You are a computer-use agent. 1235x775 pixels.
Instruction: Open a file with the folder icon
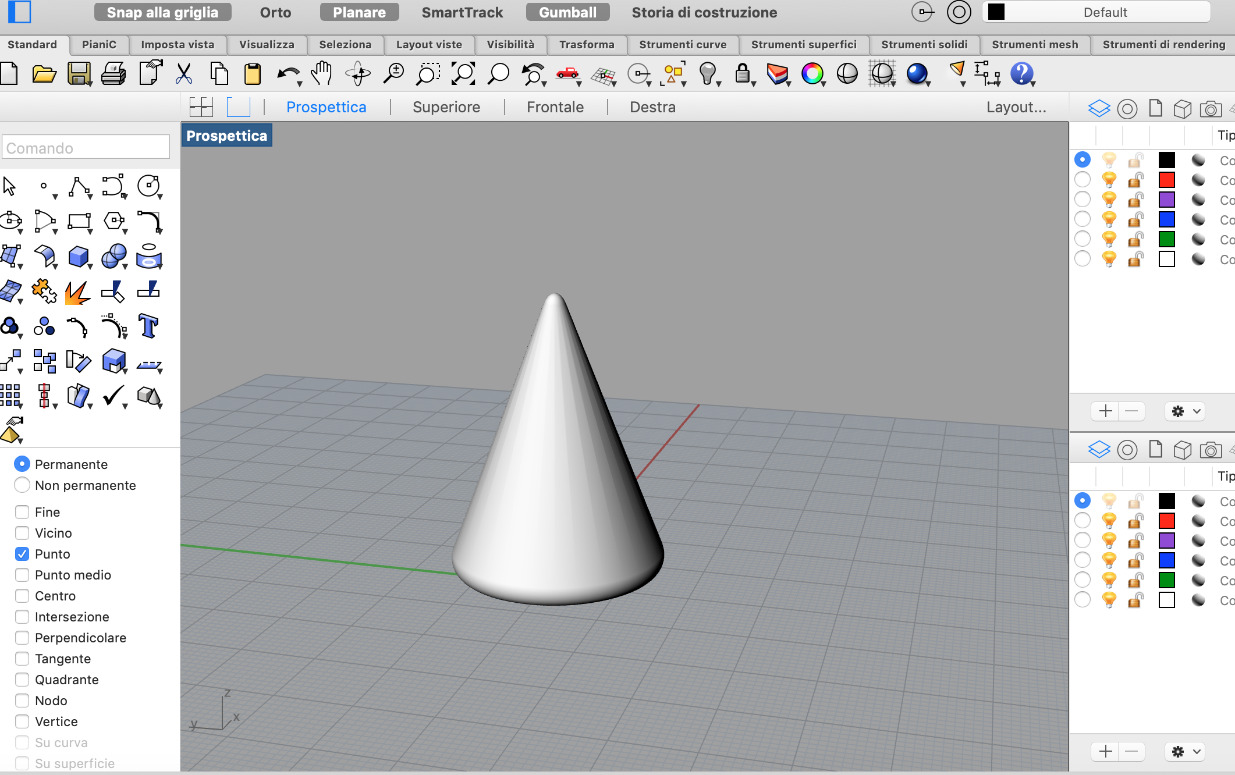[x=44, y=74]
